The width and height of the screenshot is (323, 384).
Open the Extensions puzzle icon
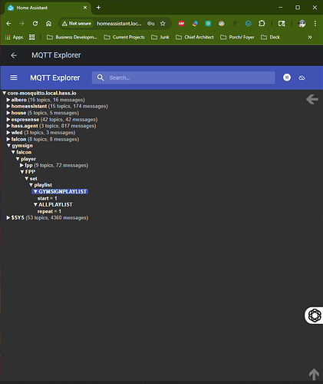point(262,24)
